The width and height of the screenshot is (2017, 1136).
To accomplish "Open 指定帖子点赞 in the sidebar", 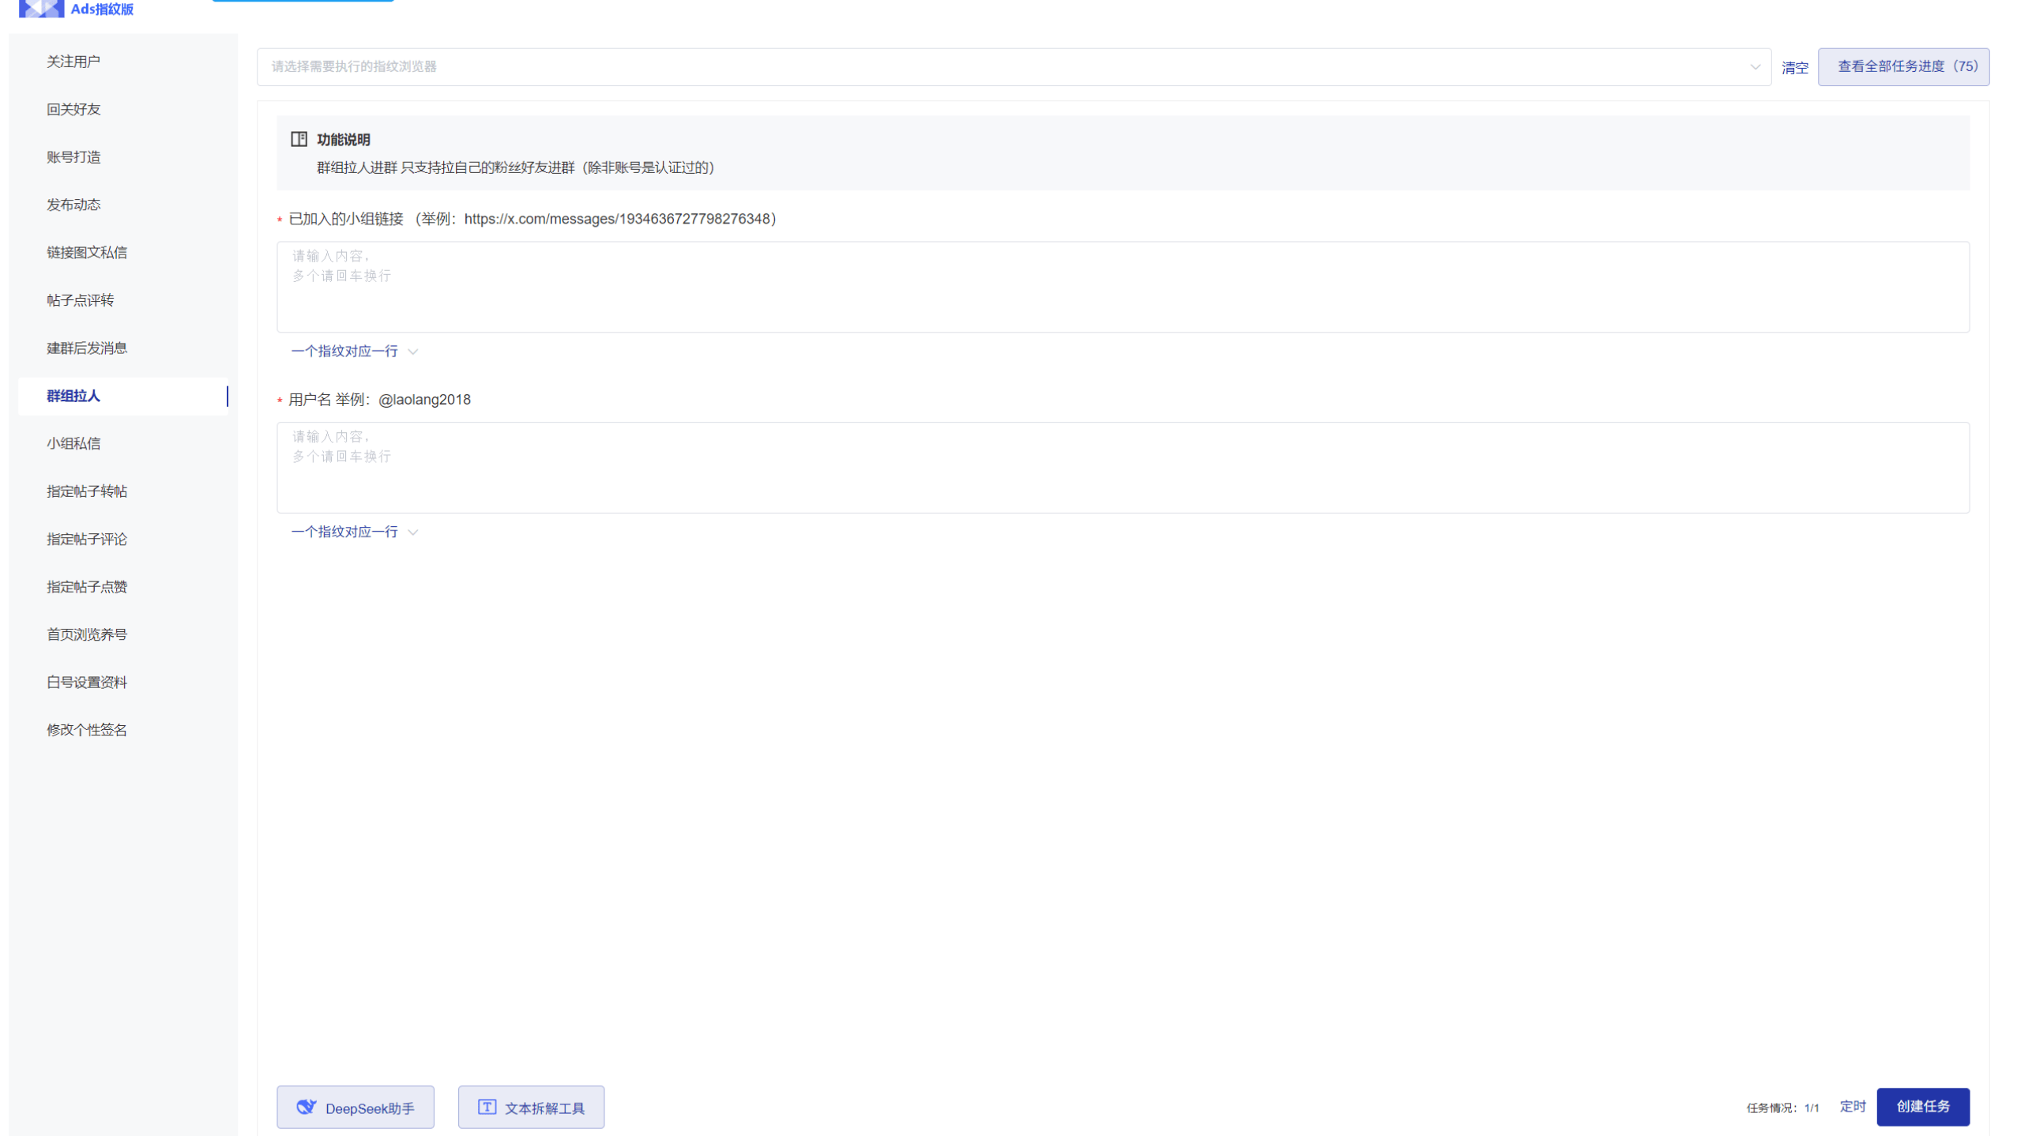I will click(x=87, y=587).
